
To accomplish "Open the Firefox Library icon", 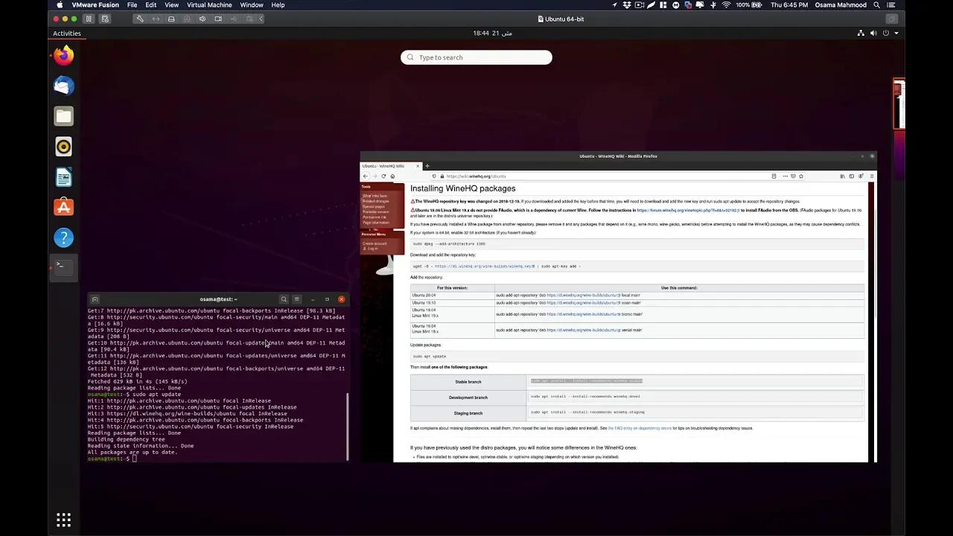I will tap(841, 176).
